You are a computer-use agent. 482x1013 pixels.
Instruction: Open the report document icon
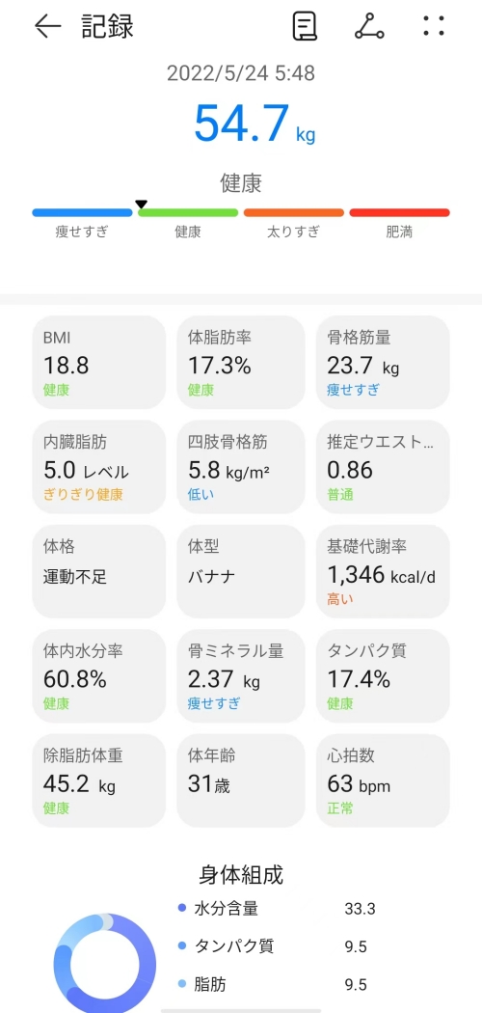point(305,26)
